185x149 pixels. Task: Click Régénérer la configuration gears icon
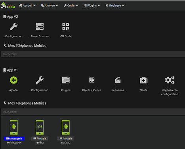pos(170,80)
